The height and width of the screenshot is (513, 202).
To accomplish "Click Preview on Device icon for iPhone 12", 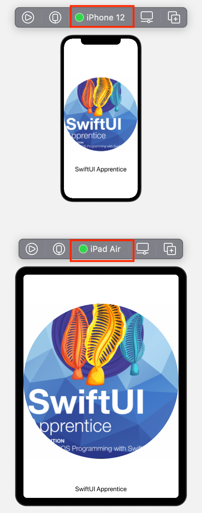I will (55, 17).
